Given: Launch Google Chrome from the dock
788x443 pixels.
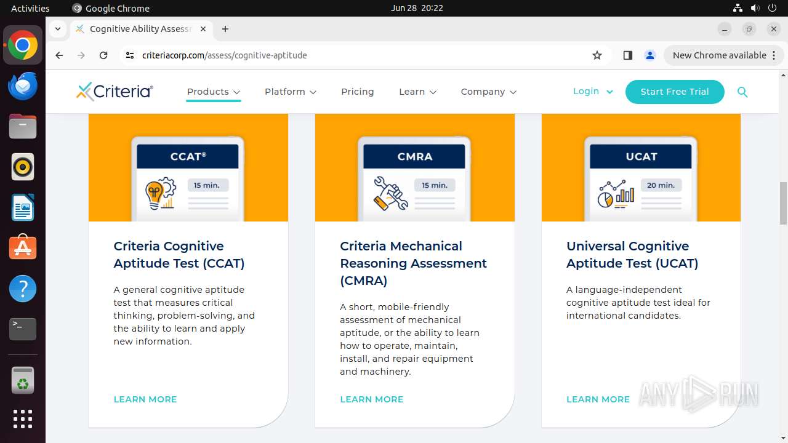Looking at the screenshot, I should pyautogui.click(x=23, y=46).
